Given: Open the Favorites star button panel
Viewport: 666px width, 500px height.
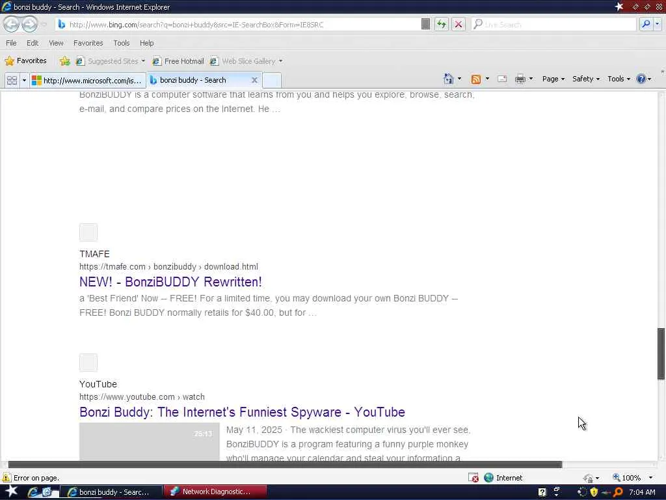Looking at the screenshot, I should [x=25, y=61].
